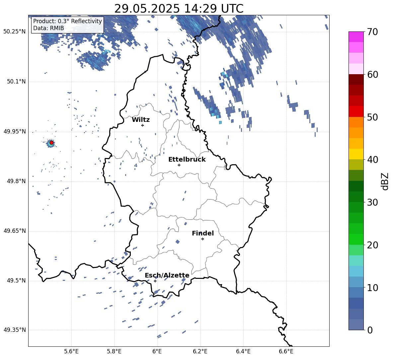This screenshot has height=358, width=393.
Task: Click the Ettelbruck label
Action: click(187, 160)
